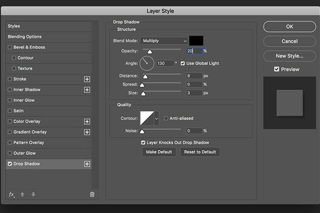This screenshot has height=213, width=320.
Task: Click the Spread value field
Action: (x=194, y=84)
